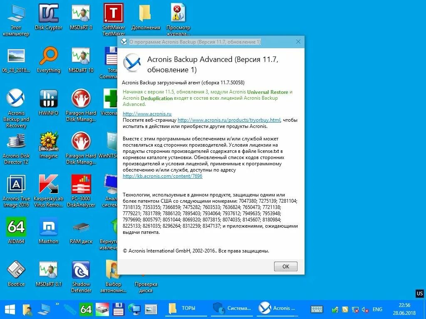The height and width of the screenshot is (319, 426).
Task: Click the bold Deduplication text
Action: (x=156, y=98)
